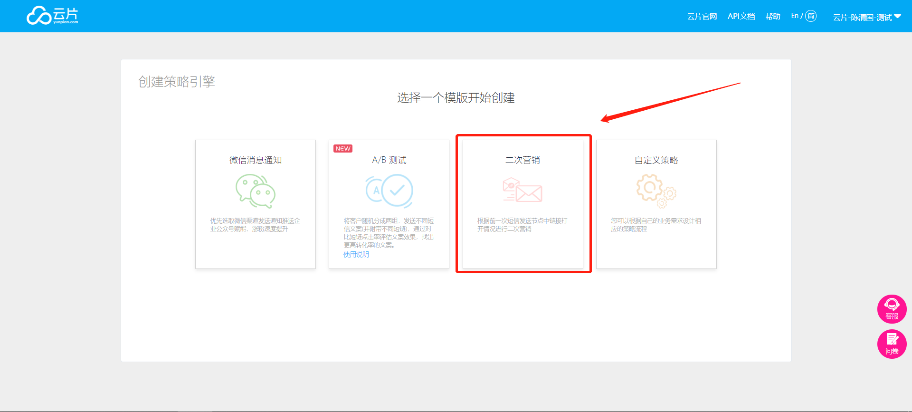912x412 pixels.
Task: Click the WeChat chat bubbles icon
Action: tap(256, 191)
